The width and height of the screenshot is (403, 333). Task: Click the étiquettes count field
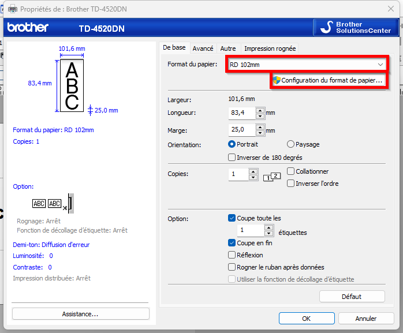[x=251, y=230]
